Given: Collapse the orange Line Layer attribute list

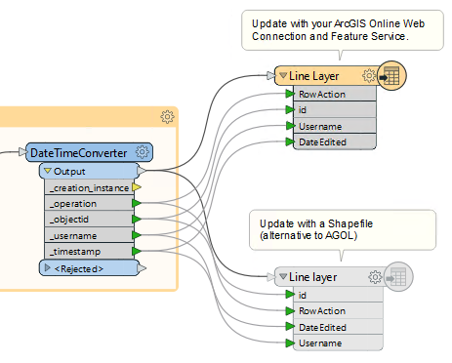Looking at the screenshot, I should 283,75.
